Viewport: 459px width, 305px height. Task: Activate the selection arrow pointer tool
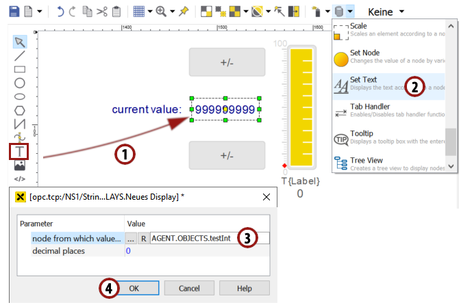click(x=19, y=42)
